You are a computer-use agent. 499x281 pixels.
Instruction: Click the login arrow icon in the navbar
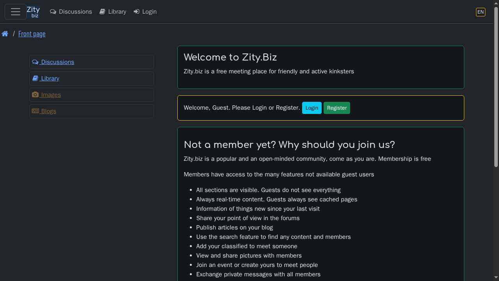point(136,11)
